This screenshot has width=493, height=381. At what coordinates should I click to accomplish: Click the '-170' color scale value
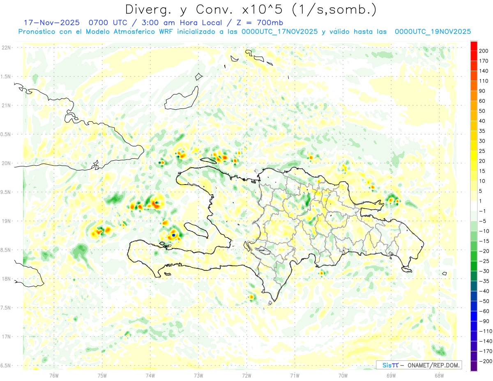486,351
